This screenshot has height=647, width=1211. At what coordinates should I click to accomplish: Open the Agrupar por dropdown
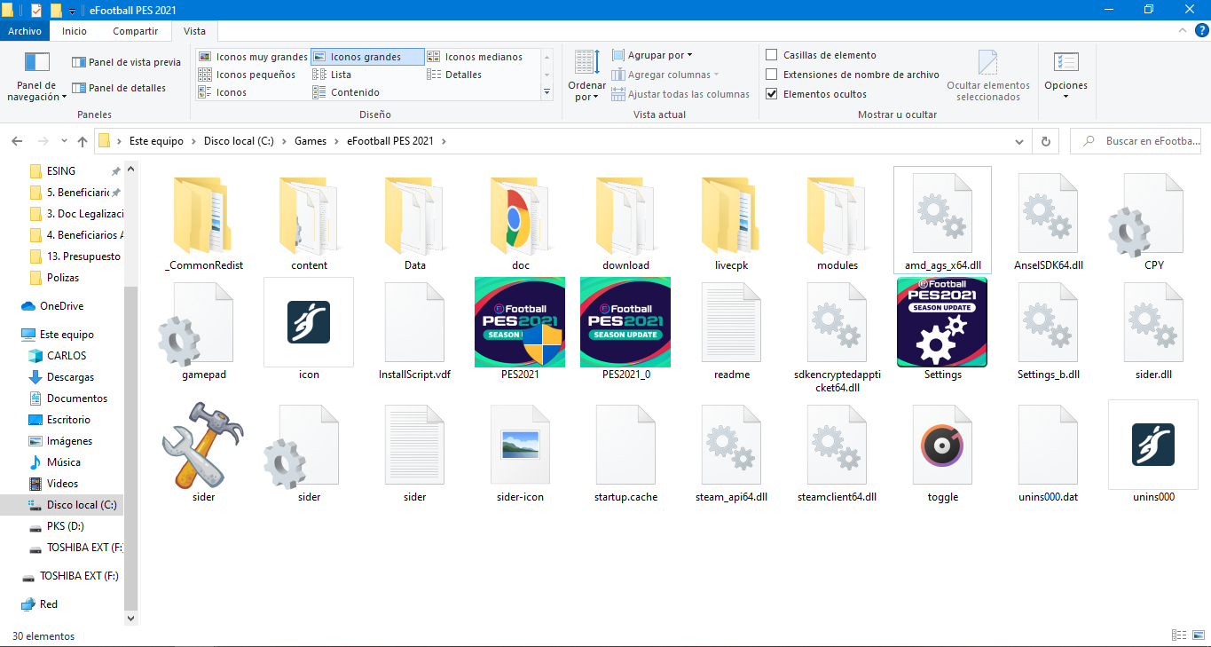pyautogui.click(x=652, y=55)
